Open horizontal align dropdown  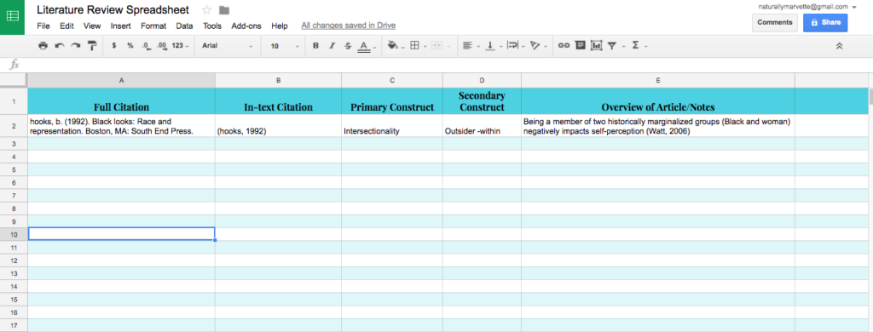[468, 46]
